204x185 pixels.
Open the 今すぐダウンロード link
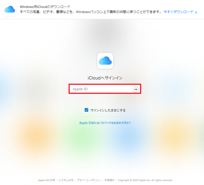tap(178, 12)
